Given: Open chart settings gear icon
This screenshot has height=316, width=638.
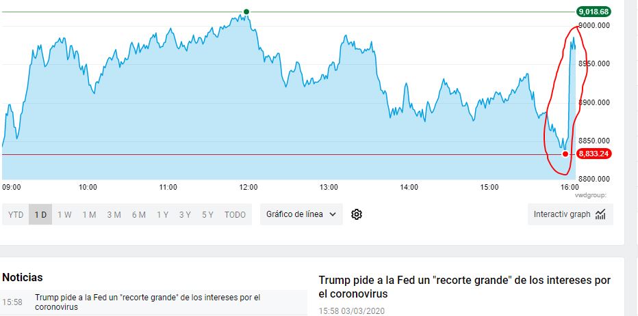Looking at the screenshot, I should click(x=356, y=214).
